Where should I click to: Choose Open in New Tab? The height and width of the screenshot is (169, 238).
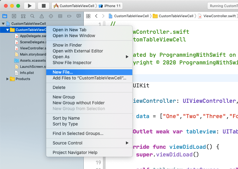(89, 30)
